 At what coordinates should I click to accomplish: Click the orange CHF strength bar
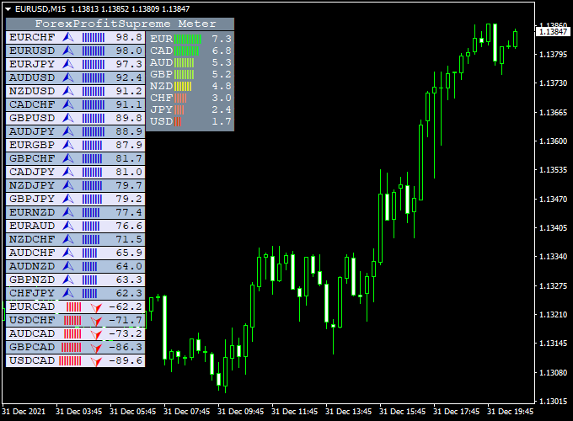(x=180, y=98)
